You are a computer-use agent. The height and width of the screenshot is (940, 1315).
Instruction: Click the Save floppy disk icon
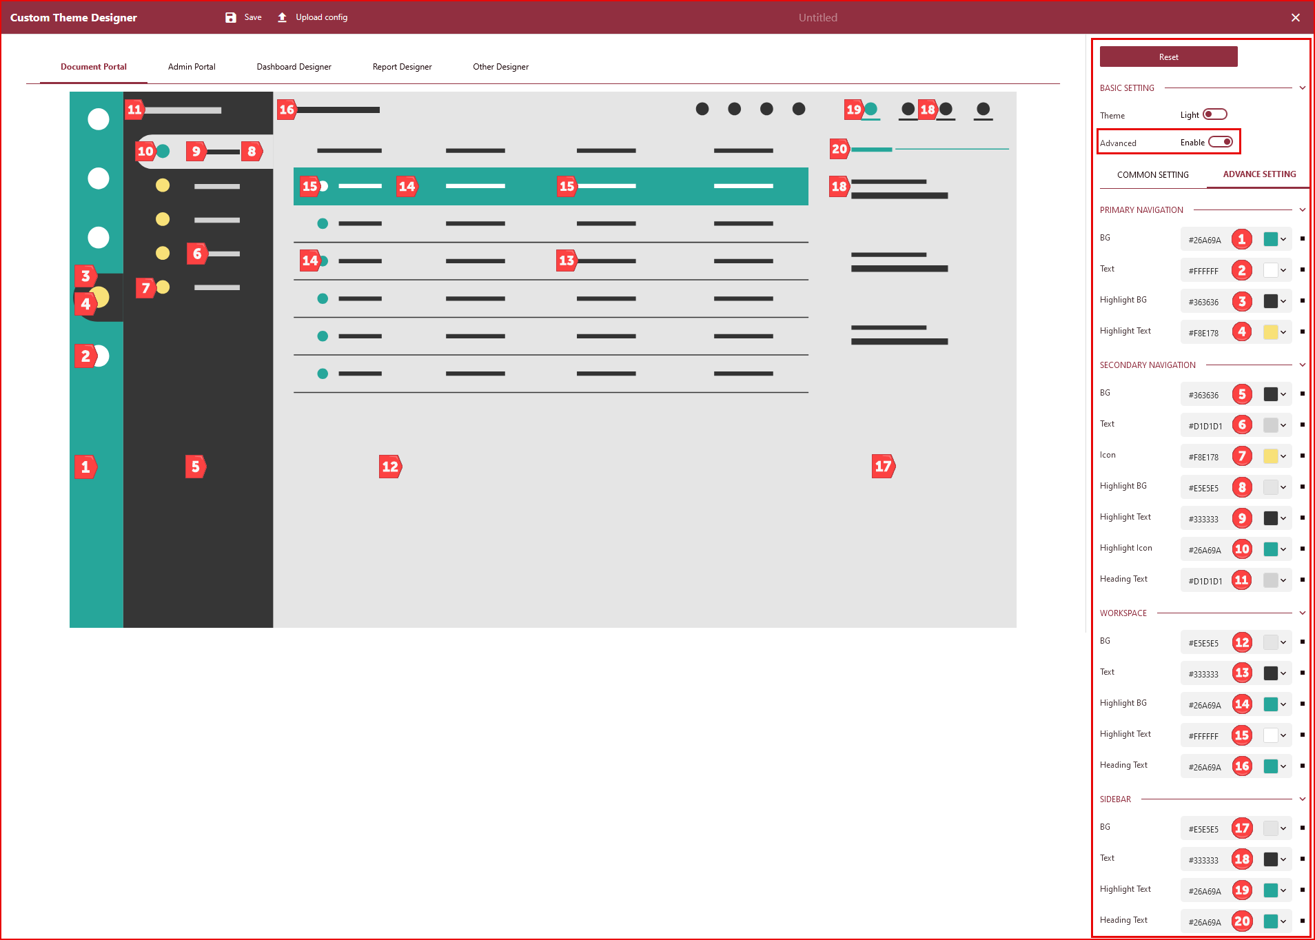click(x=231, y=18)
